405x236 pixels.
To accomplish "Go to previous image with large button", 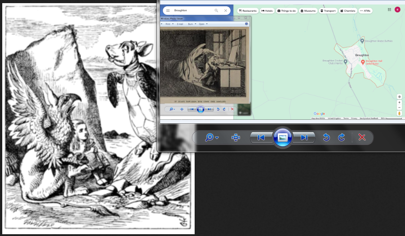I will (x=261, y=137).
